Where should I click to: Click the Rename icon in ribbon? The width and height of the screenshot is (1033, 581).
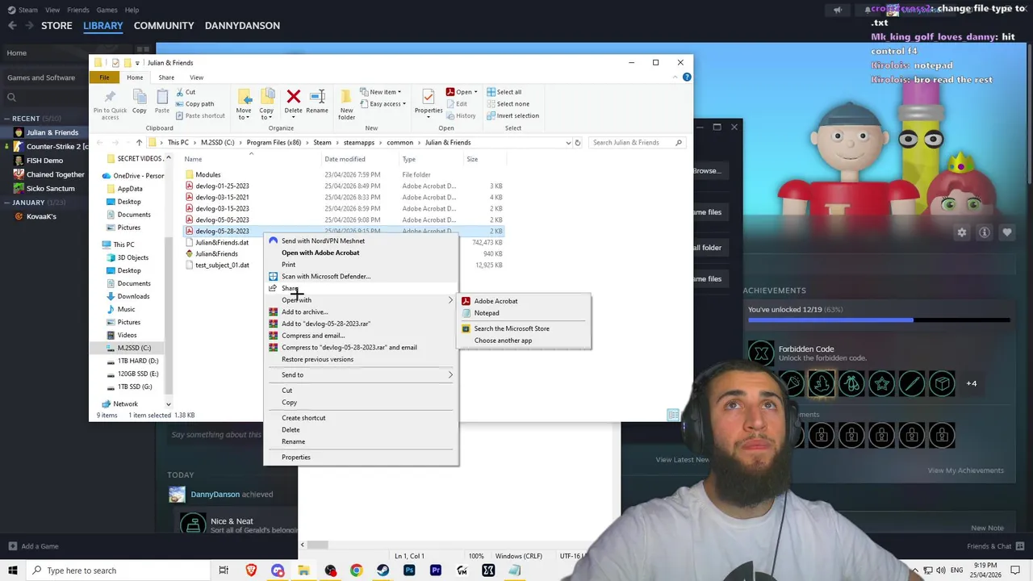(317, 96)
